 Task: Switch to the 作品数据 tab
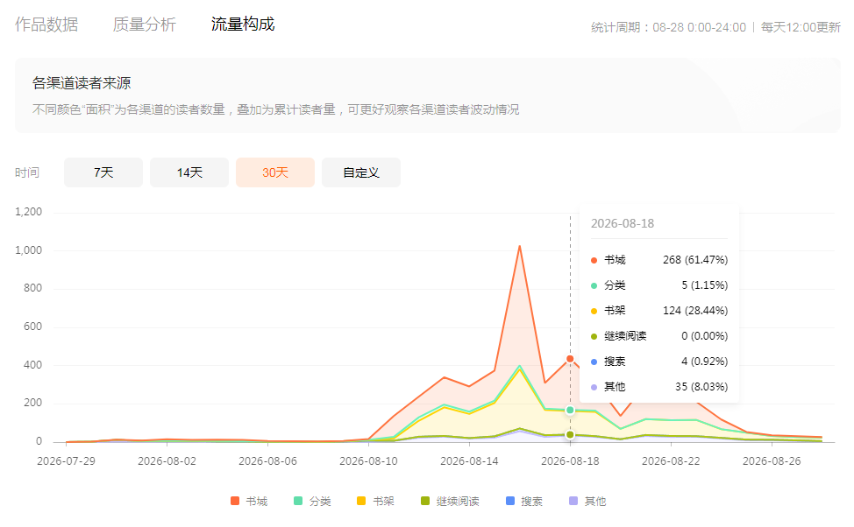pyautogui.click(x=46, y=25)
